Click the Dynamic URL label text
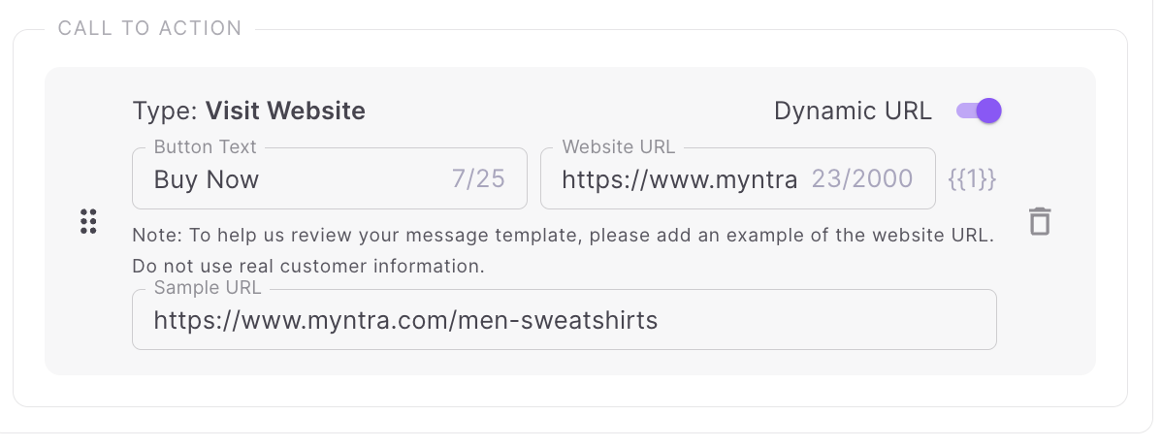The width and height of the screenshot is (1162, 448). click(x=853, y=111)
